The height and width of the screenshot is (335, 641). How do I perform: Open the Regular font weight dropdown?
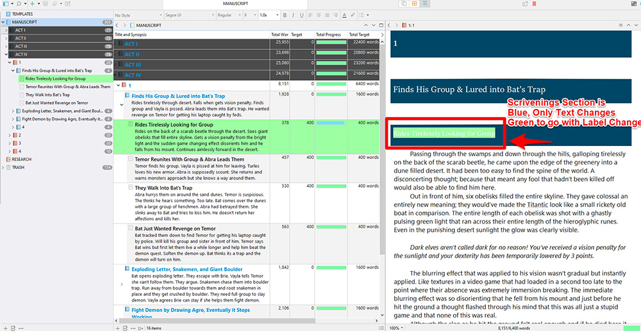pyautogui.click(x=229, y=15)
